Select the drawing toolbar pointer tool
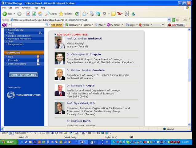196x148 pixels. 11,133
